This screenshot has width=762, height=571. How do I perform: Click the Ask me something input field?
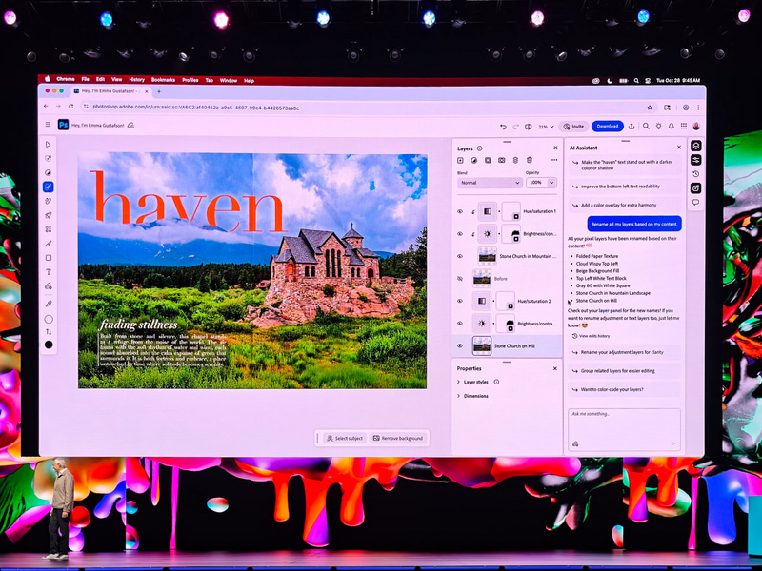pos(624,425)
